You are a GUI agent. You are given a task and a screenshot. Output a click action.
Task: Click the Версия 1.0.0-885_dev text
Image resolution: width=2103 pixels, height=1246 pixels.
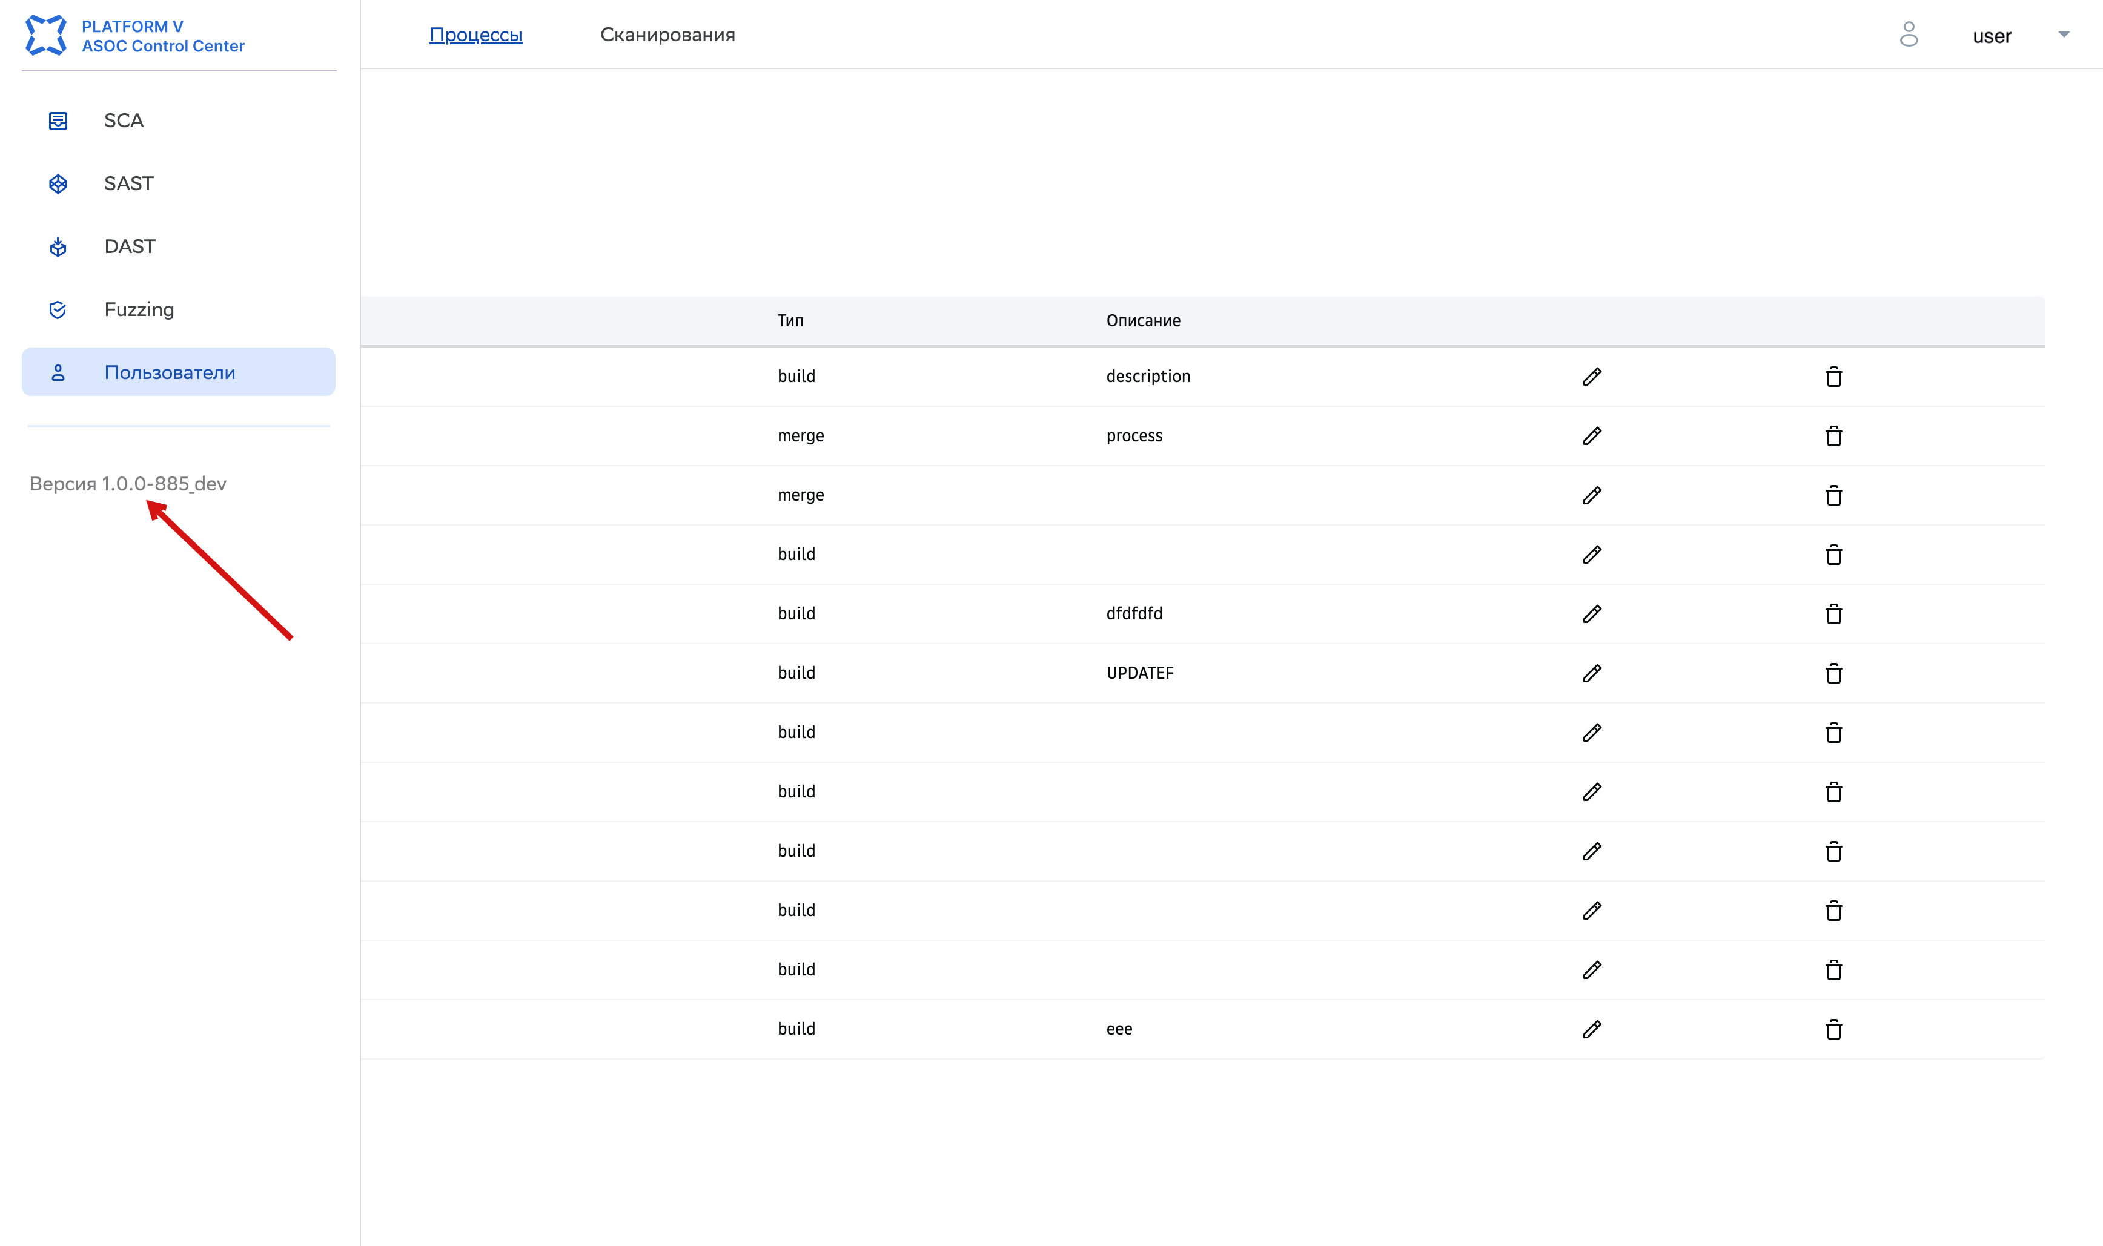tap(128, 484)
